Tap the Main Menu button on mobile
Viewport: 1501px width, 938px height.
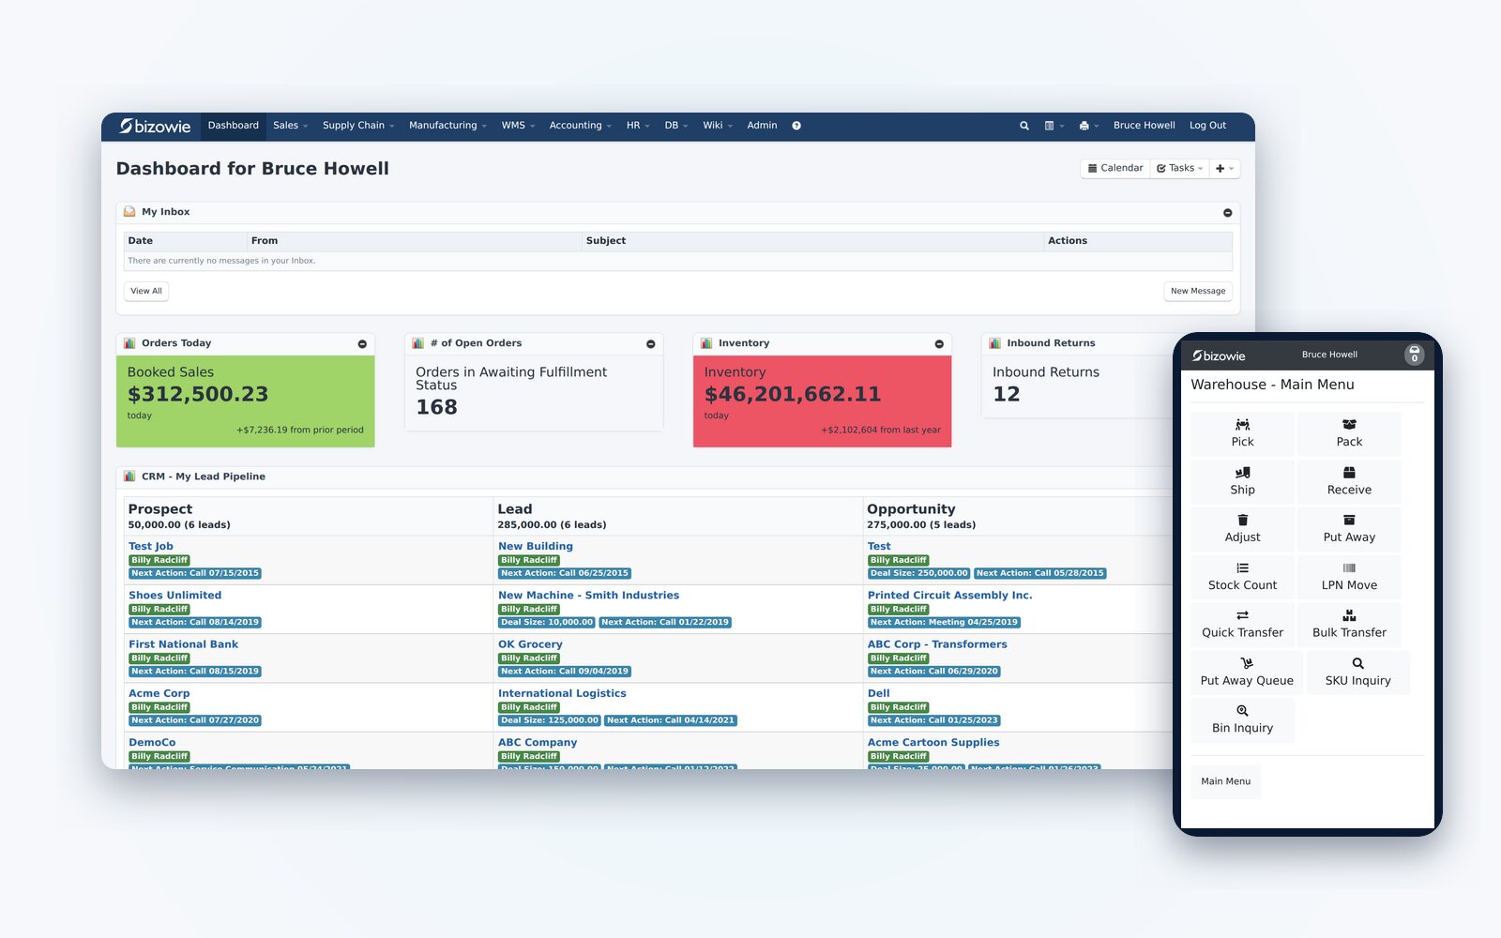[x=1225, y=781]
